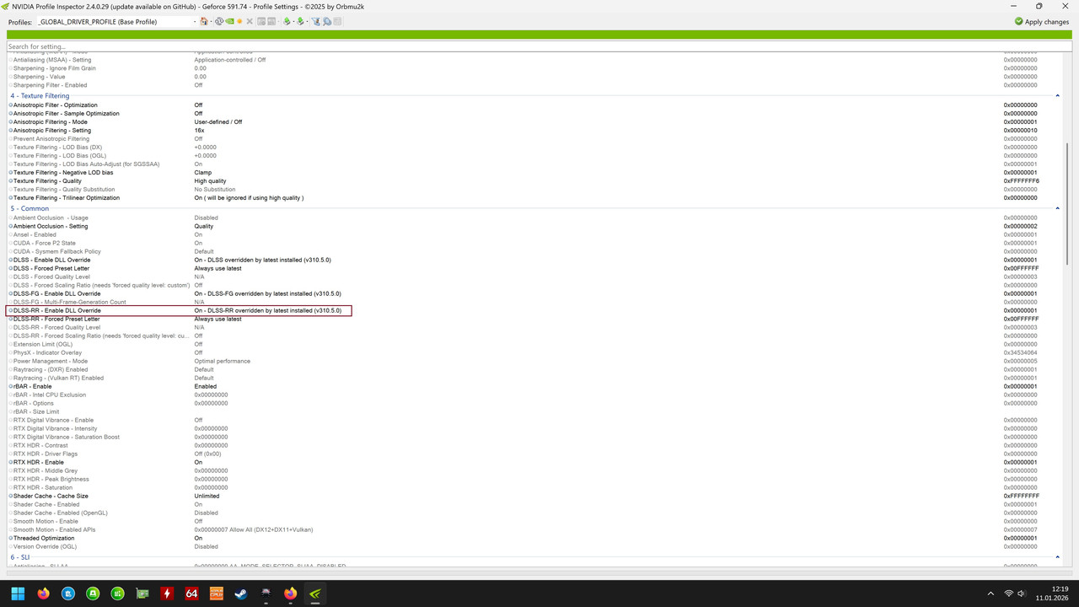1079x607 pixels.
Task: Select Texture Filtering - Negative LOD bias row
Action: 535,173
